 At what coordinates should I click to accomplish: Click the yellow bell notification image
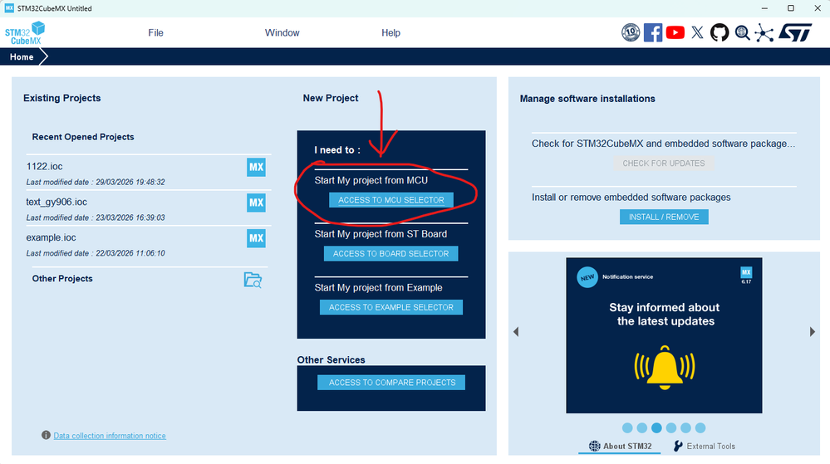(x=665, y=367)
